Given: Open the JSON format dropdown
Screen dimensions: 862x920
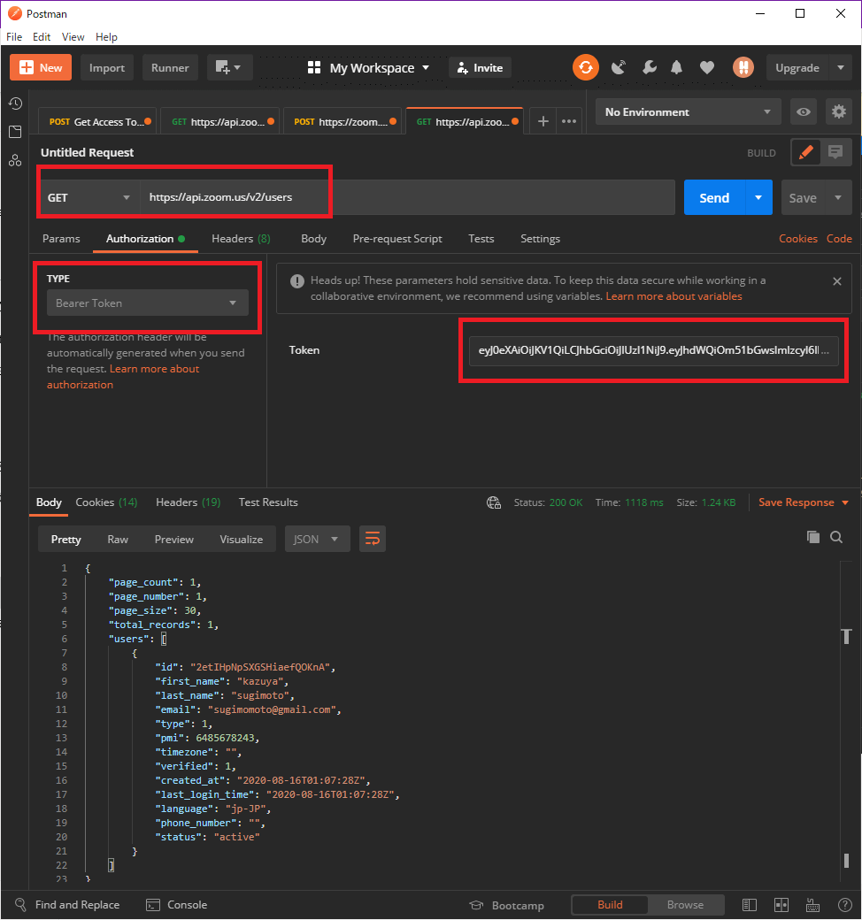Looking at the screenshot, I should point(317,539).
